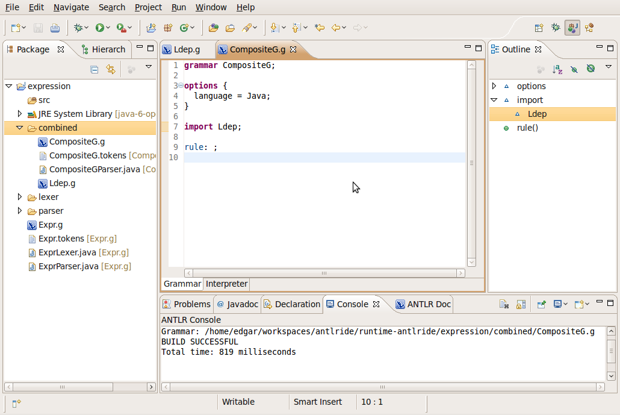The height and width of the screenshot is (415, 620).
Task: Open the Debug perspective
Action: [x=556, y=28]
